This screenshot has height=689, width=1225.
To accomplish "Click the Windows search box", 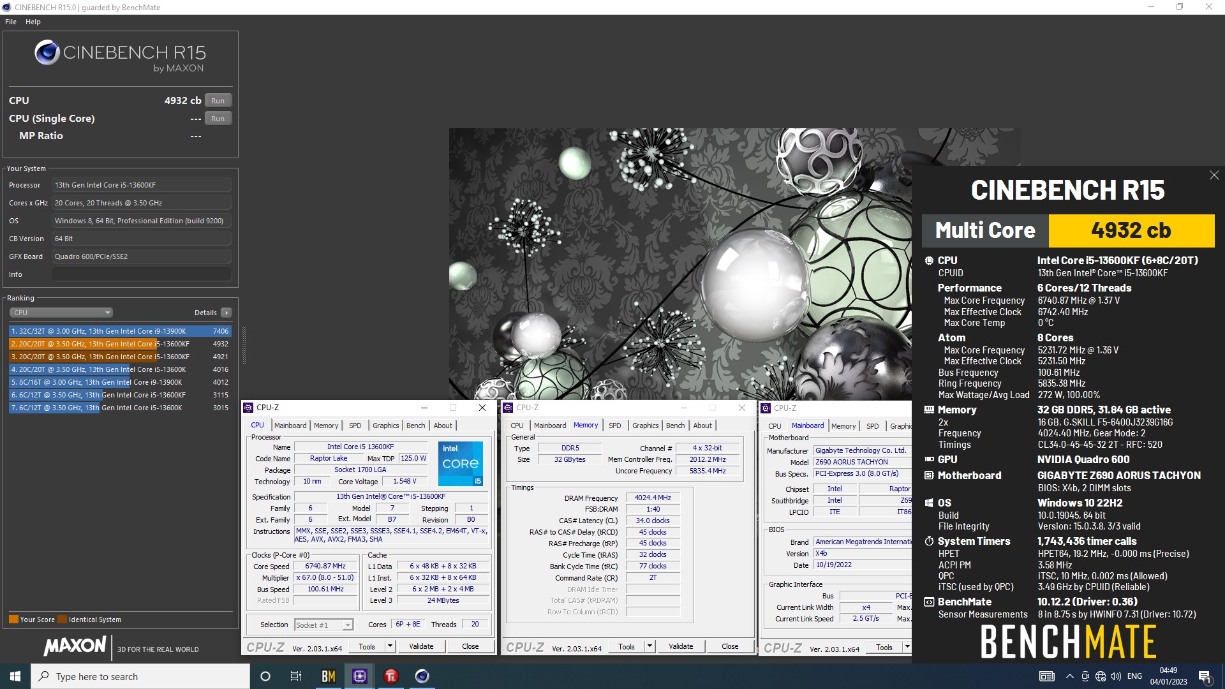I will click(x=140, y=676).
